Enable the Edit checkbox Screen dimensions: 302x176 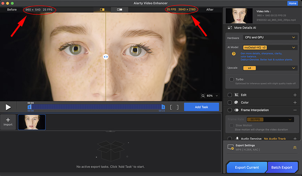point(229,95)
